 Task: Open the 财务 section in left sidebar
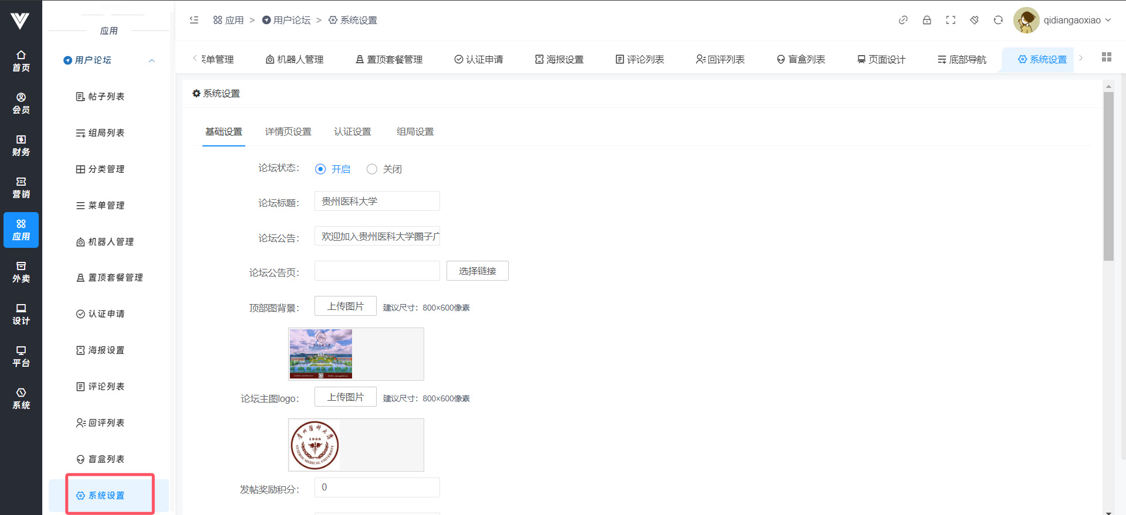click(x=21, y=145)
